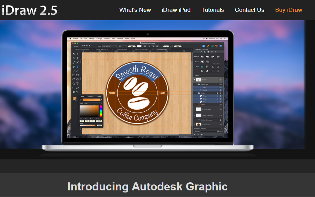Screen dimensions: 315x197
Task: Expand the Smooth Roast layer
Action: pyautogui.click(x=194, y=109)
